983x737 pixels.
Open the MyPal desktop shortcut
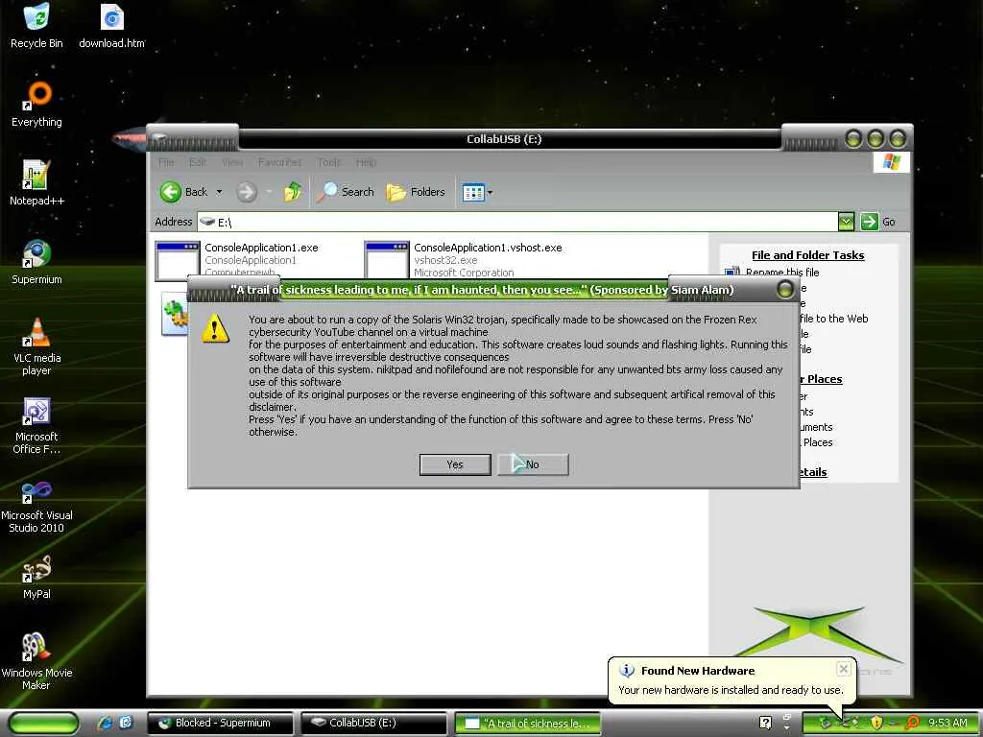[x=36, y=577]
